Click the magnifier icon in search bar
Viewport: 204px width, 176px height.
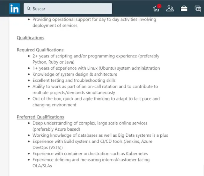tap(28, 9)
